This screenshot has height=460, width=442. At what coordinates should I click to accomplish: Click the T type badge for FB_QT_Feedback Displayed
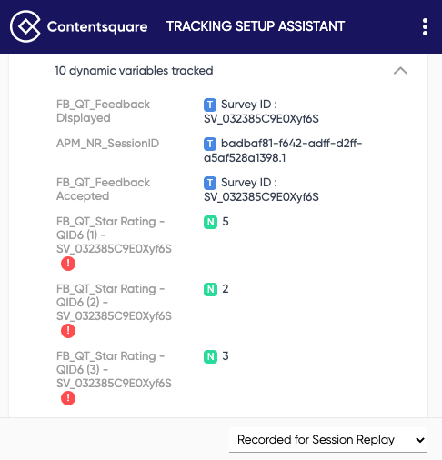click(x=210, y=105)
